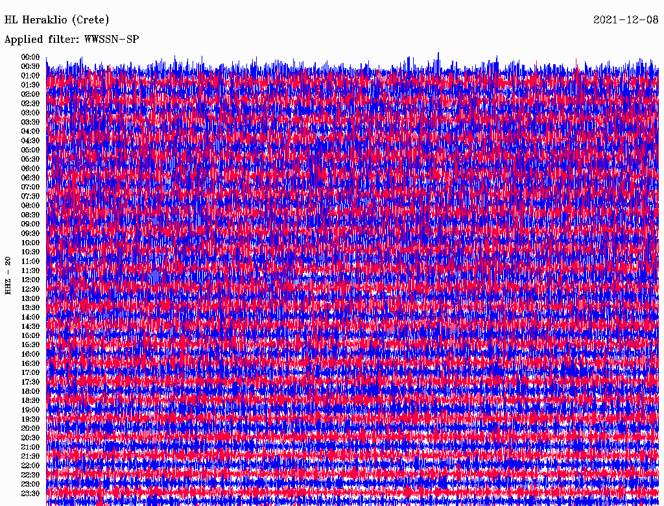664x506 pixels.
Task: Select the 15:00 time label
Action: 30,335
